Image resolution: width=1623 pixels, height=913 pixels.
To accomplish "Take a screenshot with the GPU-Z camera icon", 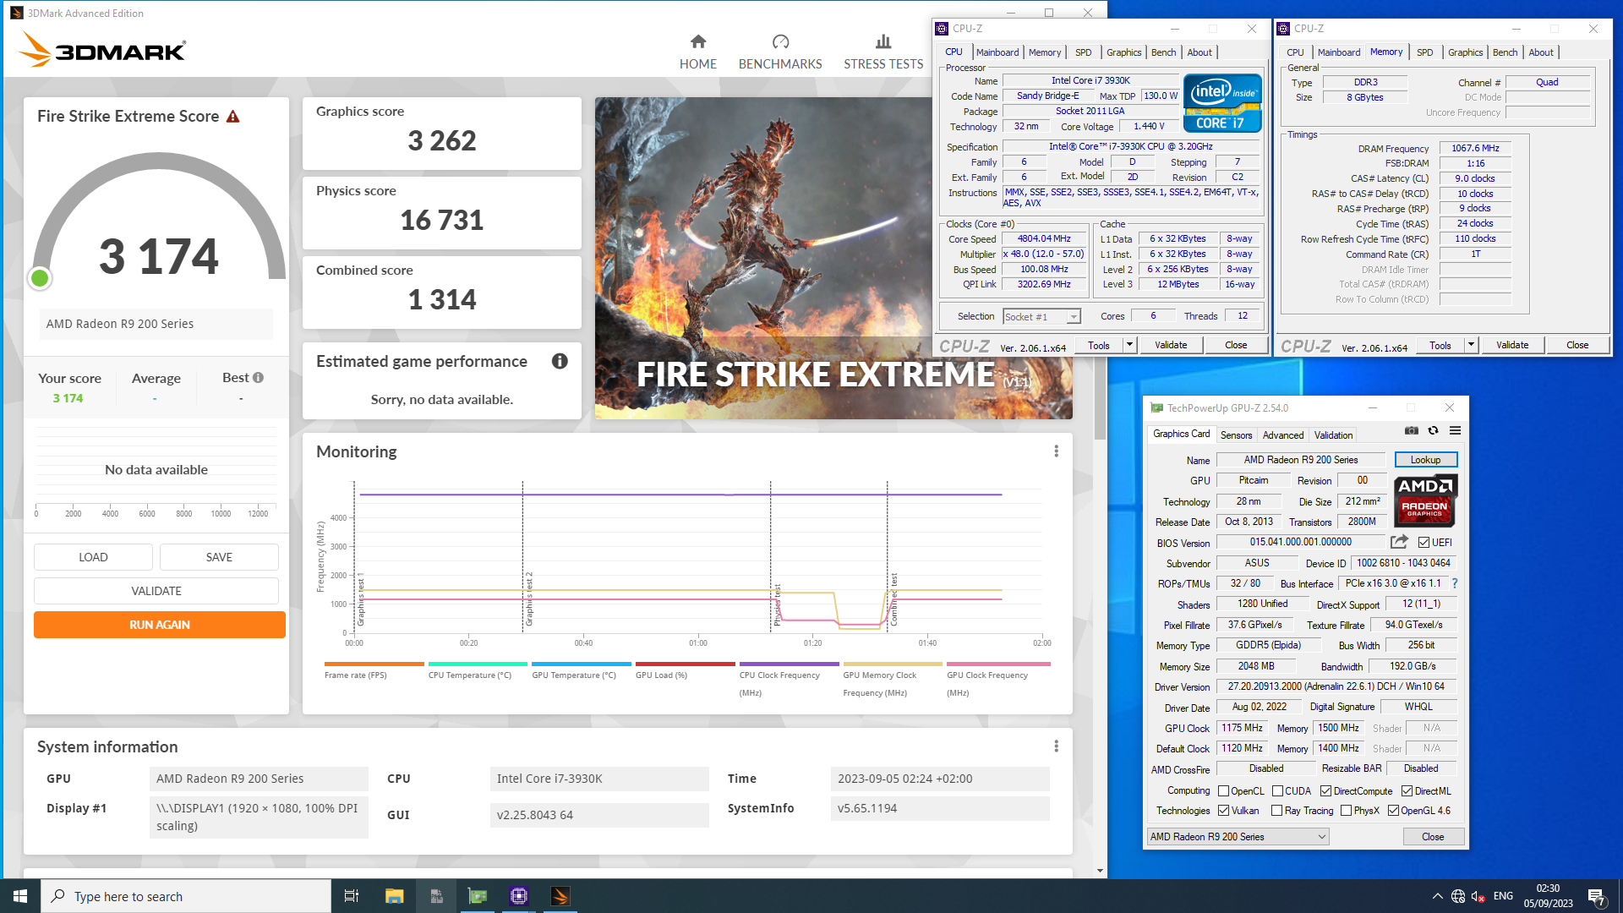I will tap(1411, 431).
